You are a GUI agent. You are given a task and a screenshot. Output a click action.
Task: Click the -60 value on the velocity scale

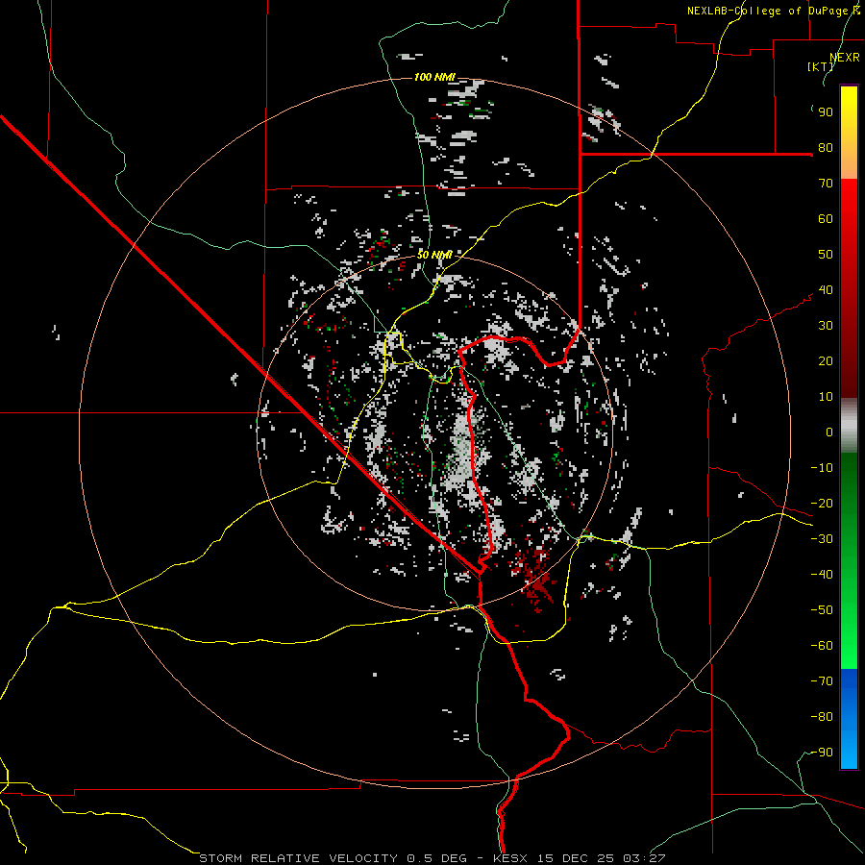(822, 646)
